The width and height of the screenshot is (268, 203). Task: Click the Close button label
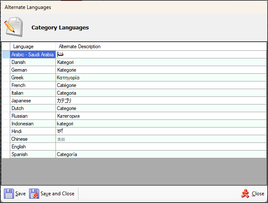258,194
